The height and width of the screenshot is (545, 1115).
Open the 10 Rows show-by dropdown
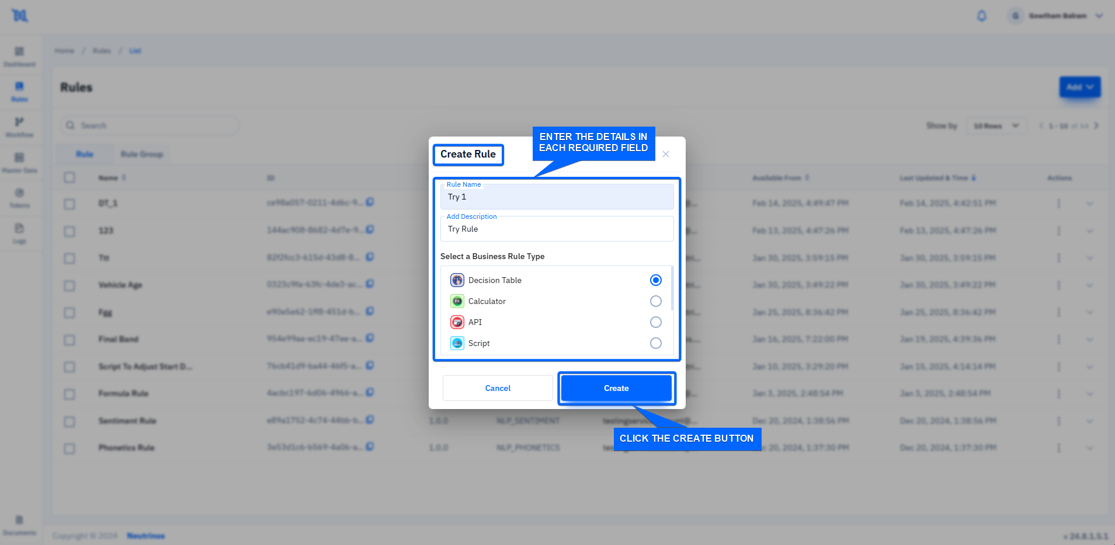click(x=996, y=126)
